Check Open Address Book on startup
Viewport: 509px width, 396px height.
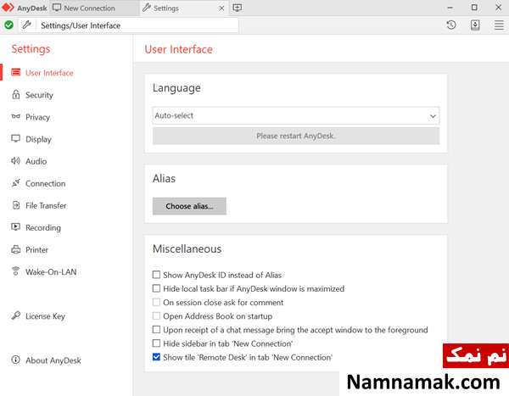(156, 315)
